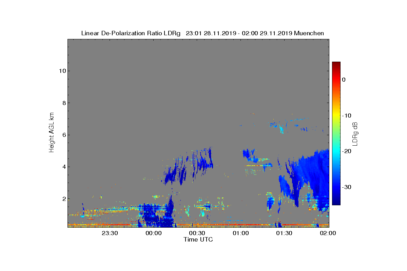Click the height tick label 2
407x271 pixels.
pos(64,199)
